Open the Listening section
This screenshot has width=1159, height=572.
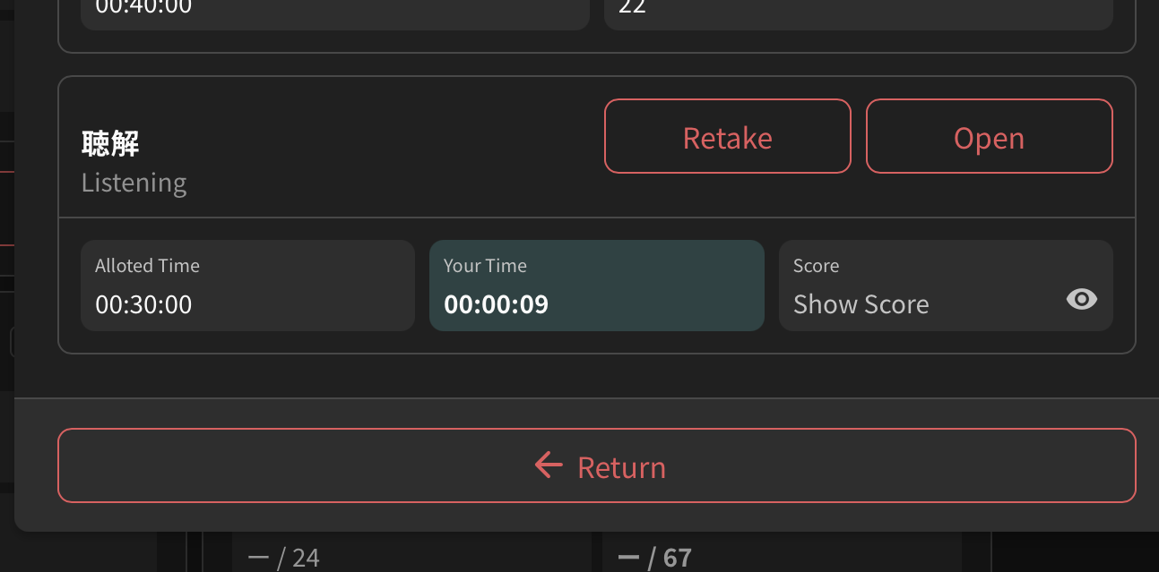(x=989, y=136)
